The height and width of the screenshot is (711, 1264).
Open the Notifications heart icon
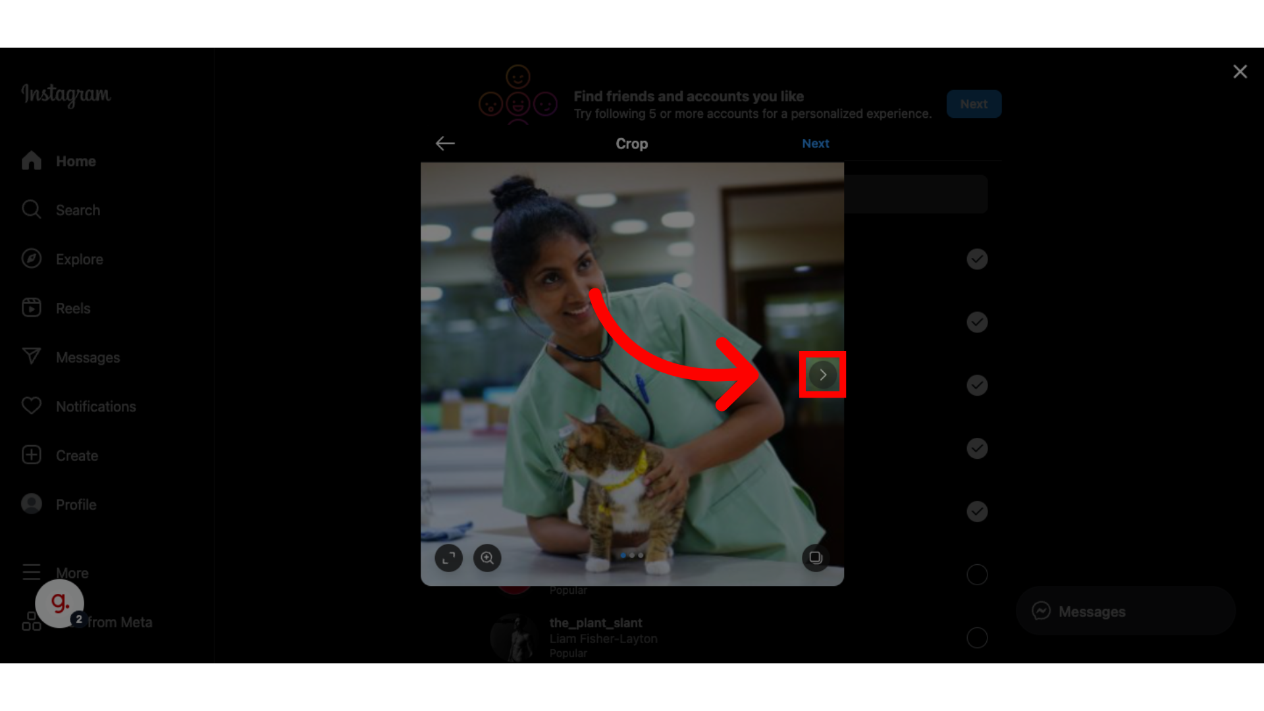coord(32,406)
